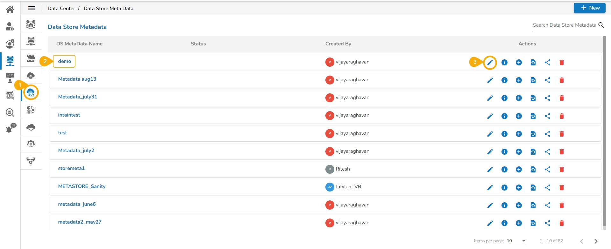Screen dimensions: 611x249
Task: Delete the test metadata entry
Action: (562, 134)
